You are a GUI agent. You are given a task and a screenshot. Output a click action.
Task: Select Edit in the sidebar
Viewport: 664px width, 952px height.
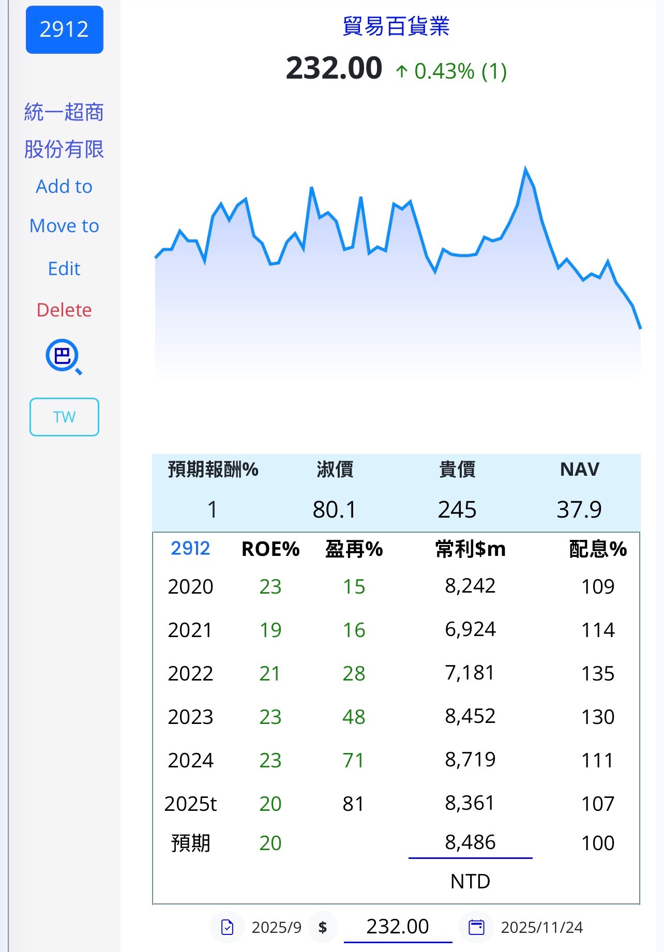point(64,268)
